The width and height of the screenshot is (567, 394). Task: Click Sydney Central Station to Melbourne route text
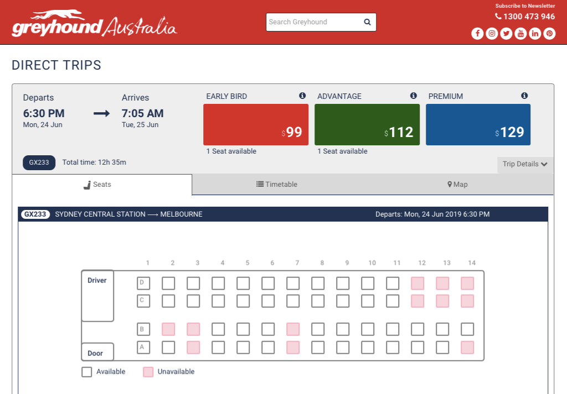pyautogui.click(x=128, y=214)
